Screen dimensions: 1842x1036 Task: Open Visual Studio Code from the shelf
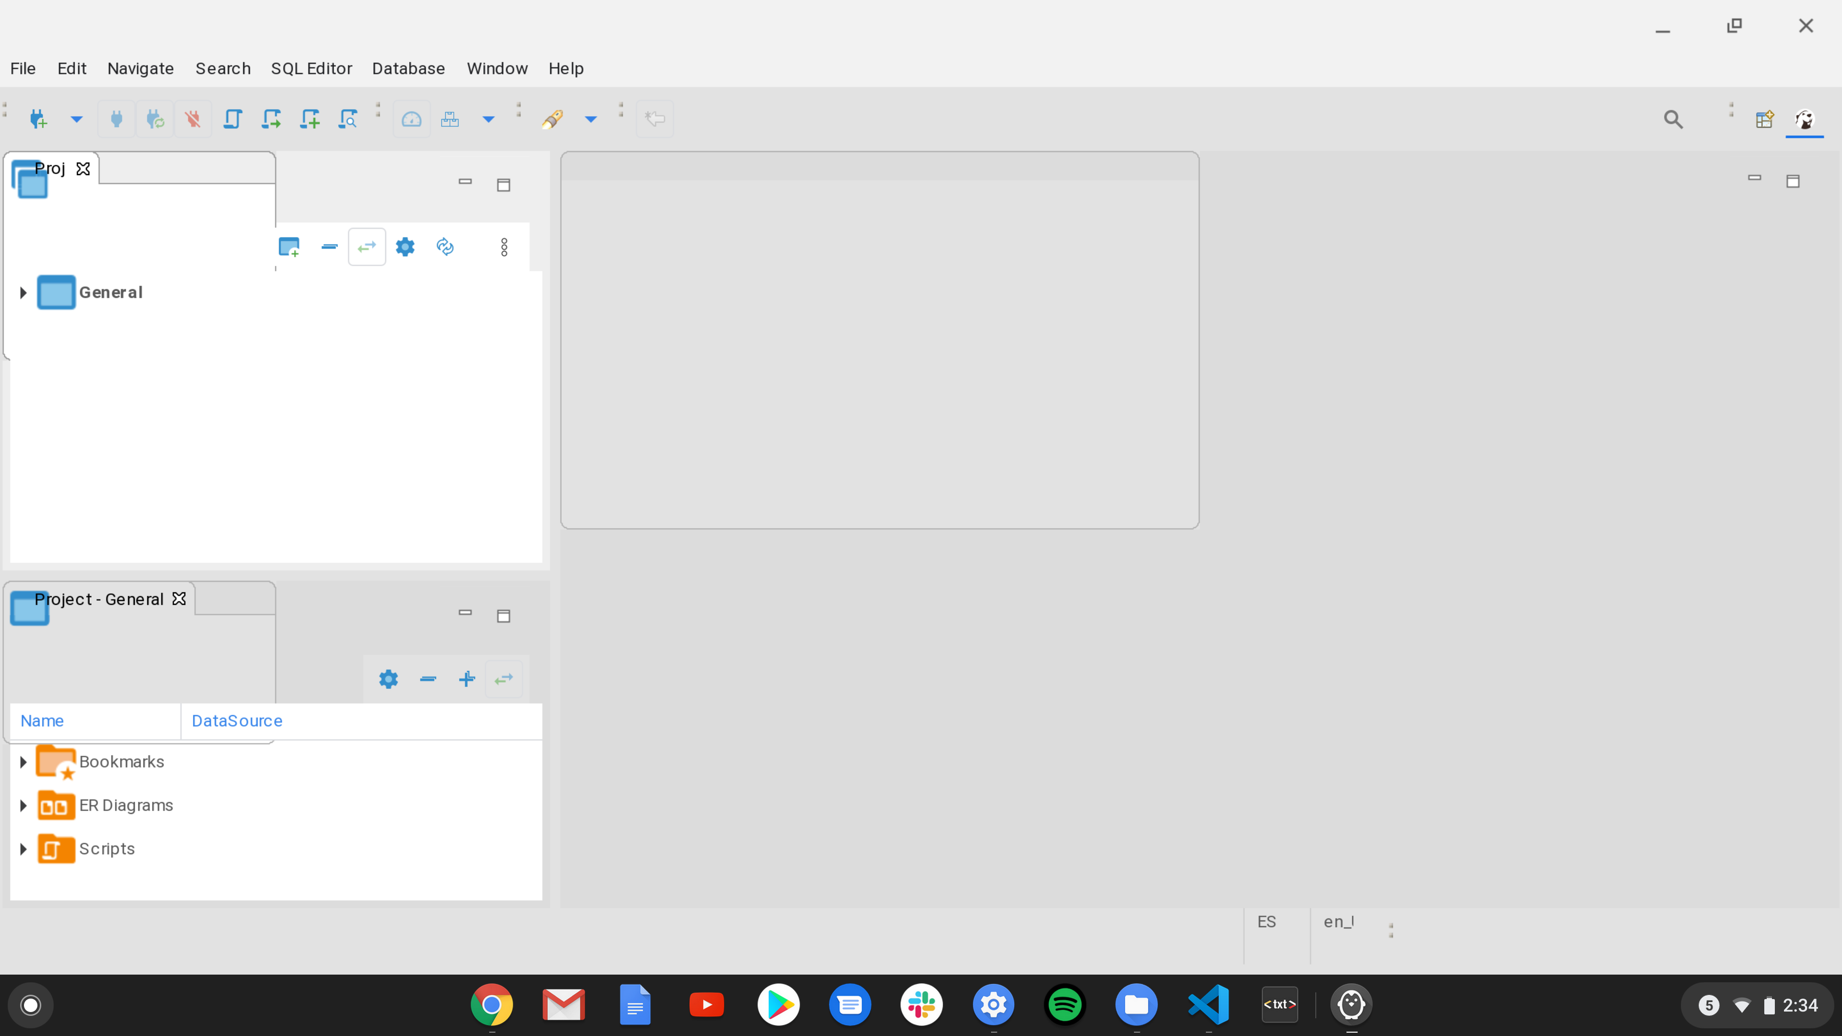click(1208, 1004)
